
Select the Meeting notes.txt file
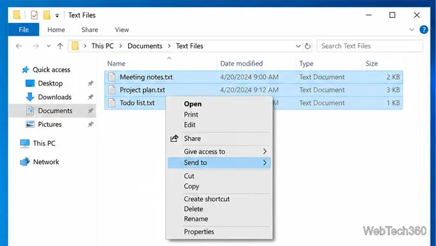coord(146,77)
